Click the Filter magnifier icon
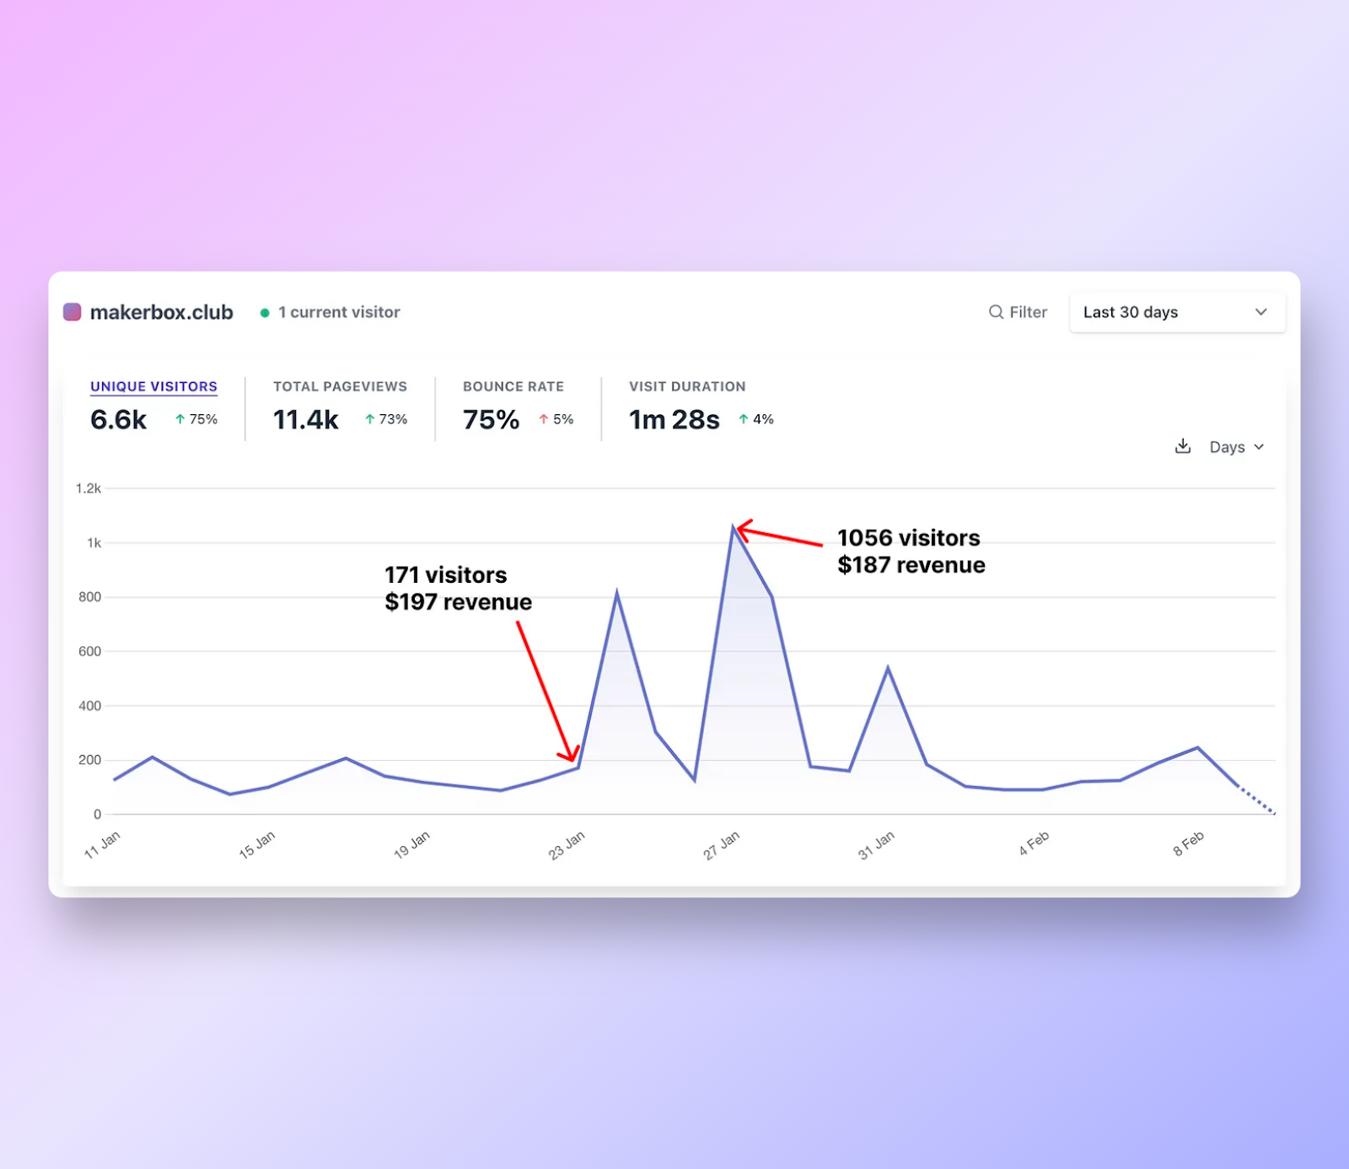The image size is (1349, 1169). [x=996, y=312]
